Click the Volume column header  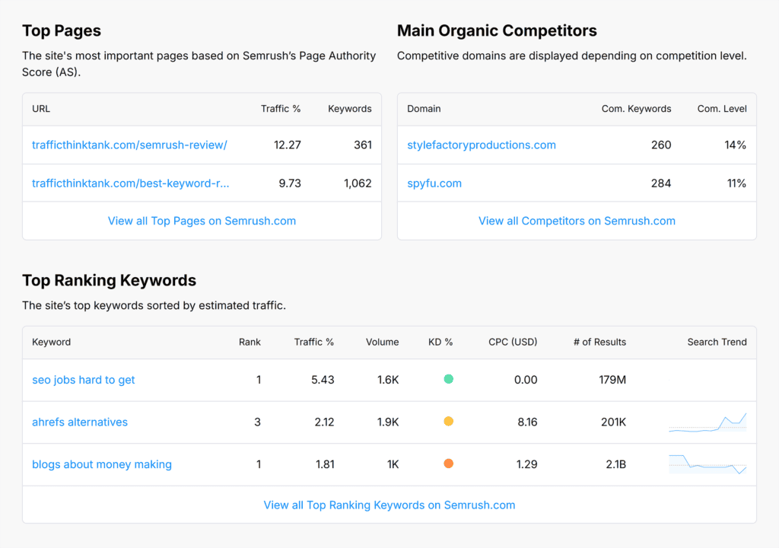[x=382, y=342]
